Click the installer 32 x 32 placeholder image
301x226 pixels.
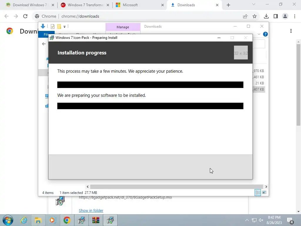coord(241,52)
